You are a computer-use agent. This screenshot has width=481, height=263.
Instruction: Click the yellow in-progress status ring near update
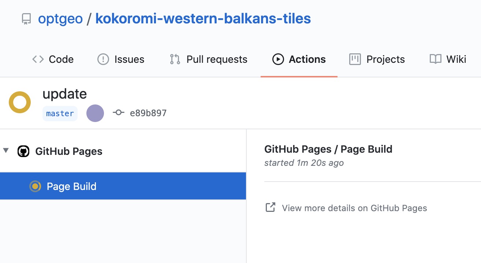pos(19,102)
